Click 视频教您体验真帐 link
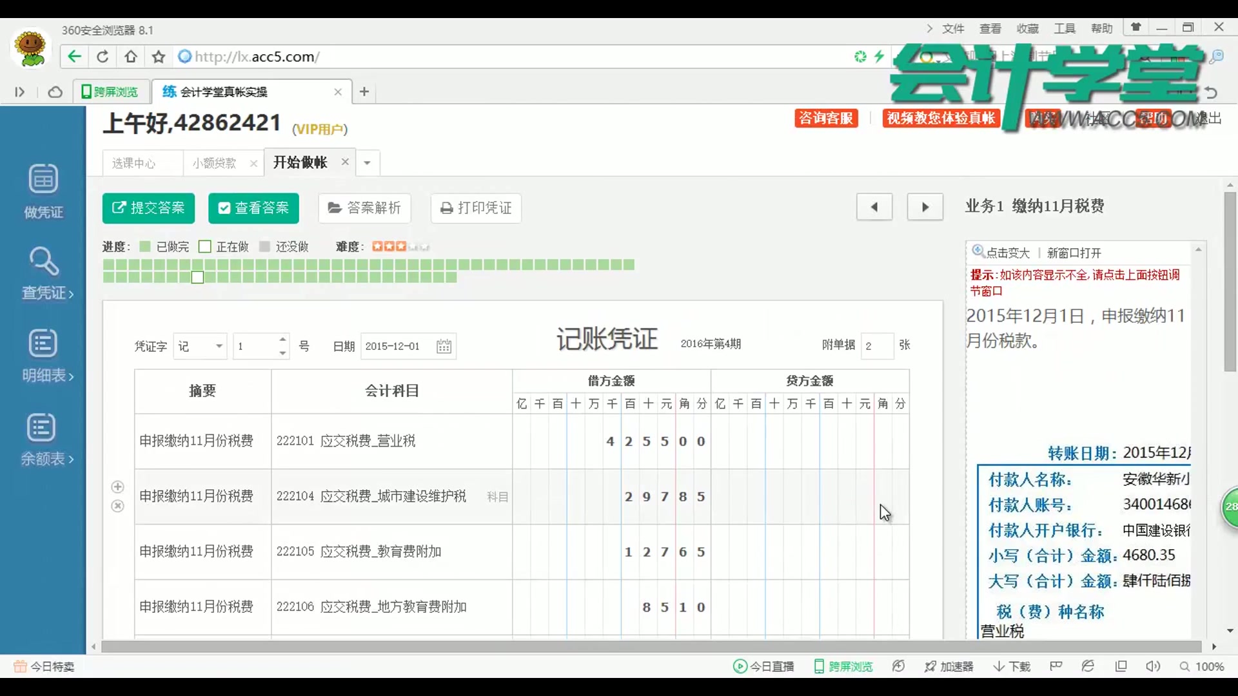Viewport: 1238px width, 696px height. [941, 118]
